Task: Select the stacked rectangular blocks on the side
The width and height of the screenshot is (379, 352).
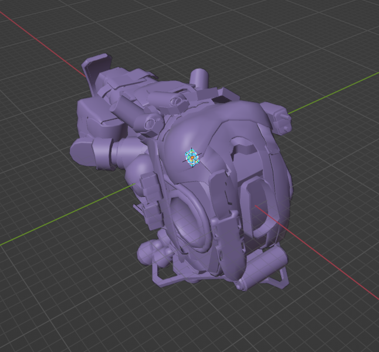Action: (x=151, y=201)
